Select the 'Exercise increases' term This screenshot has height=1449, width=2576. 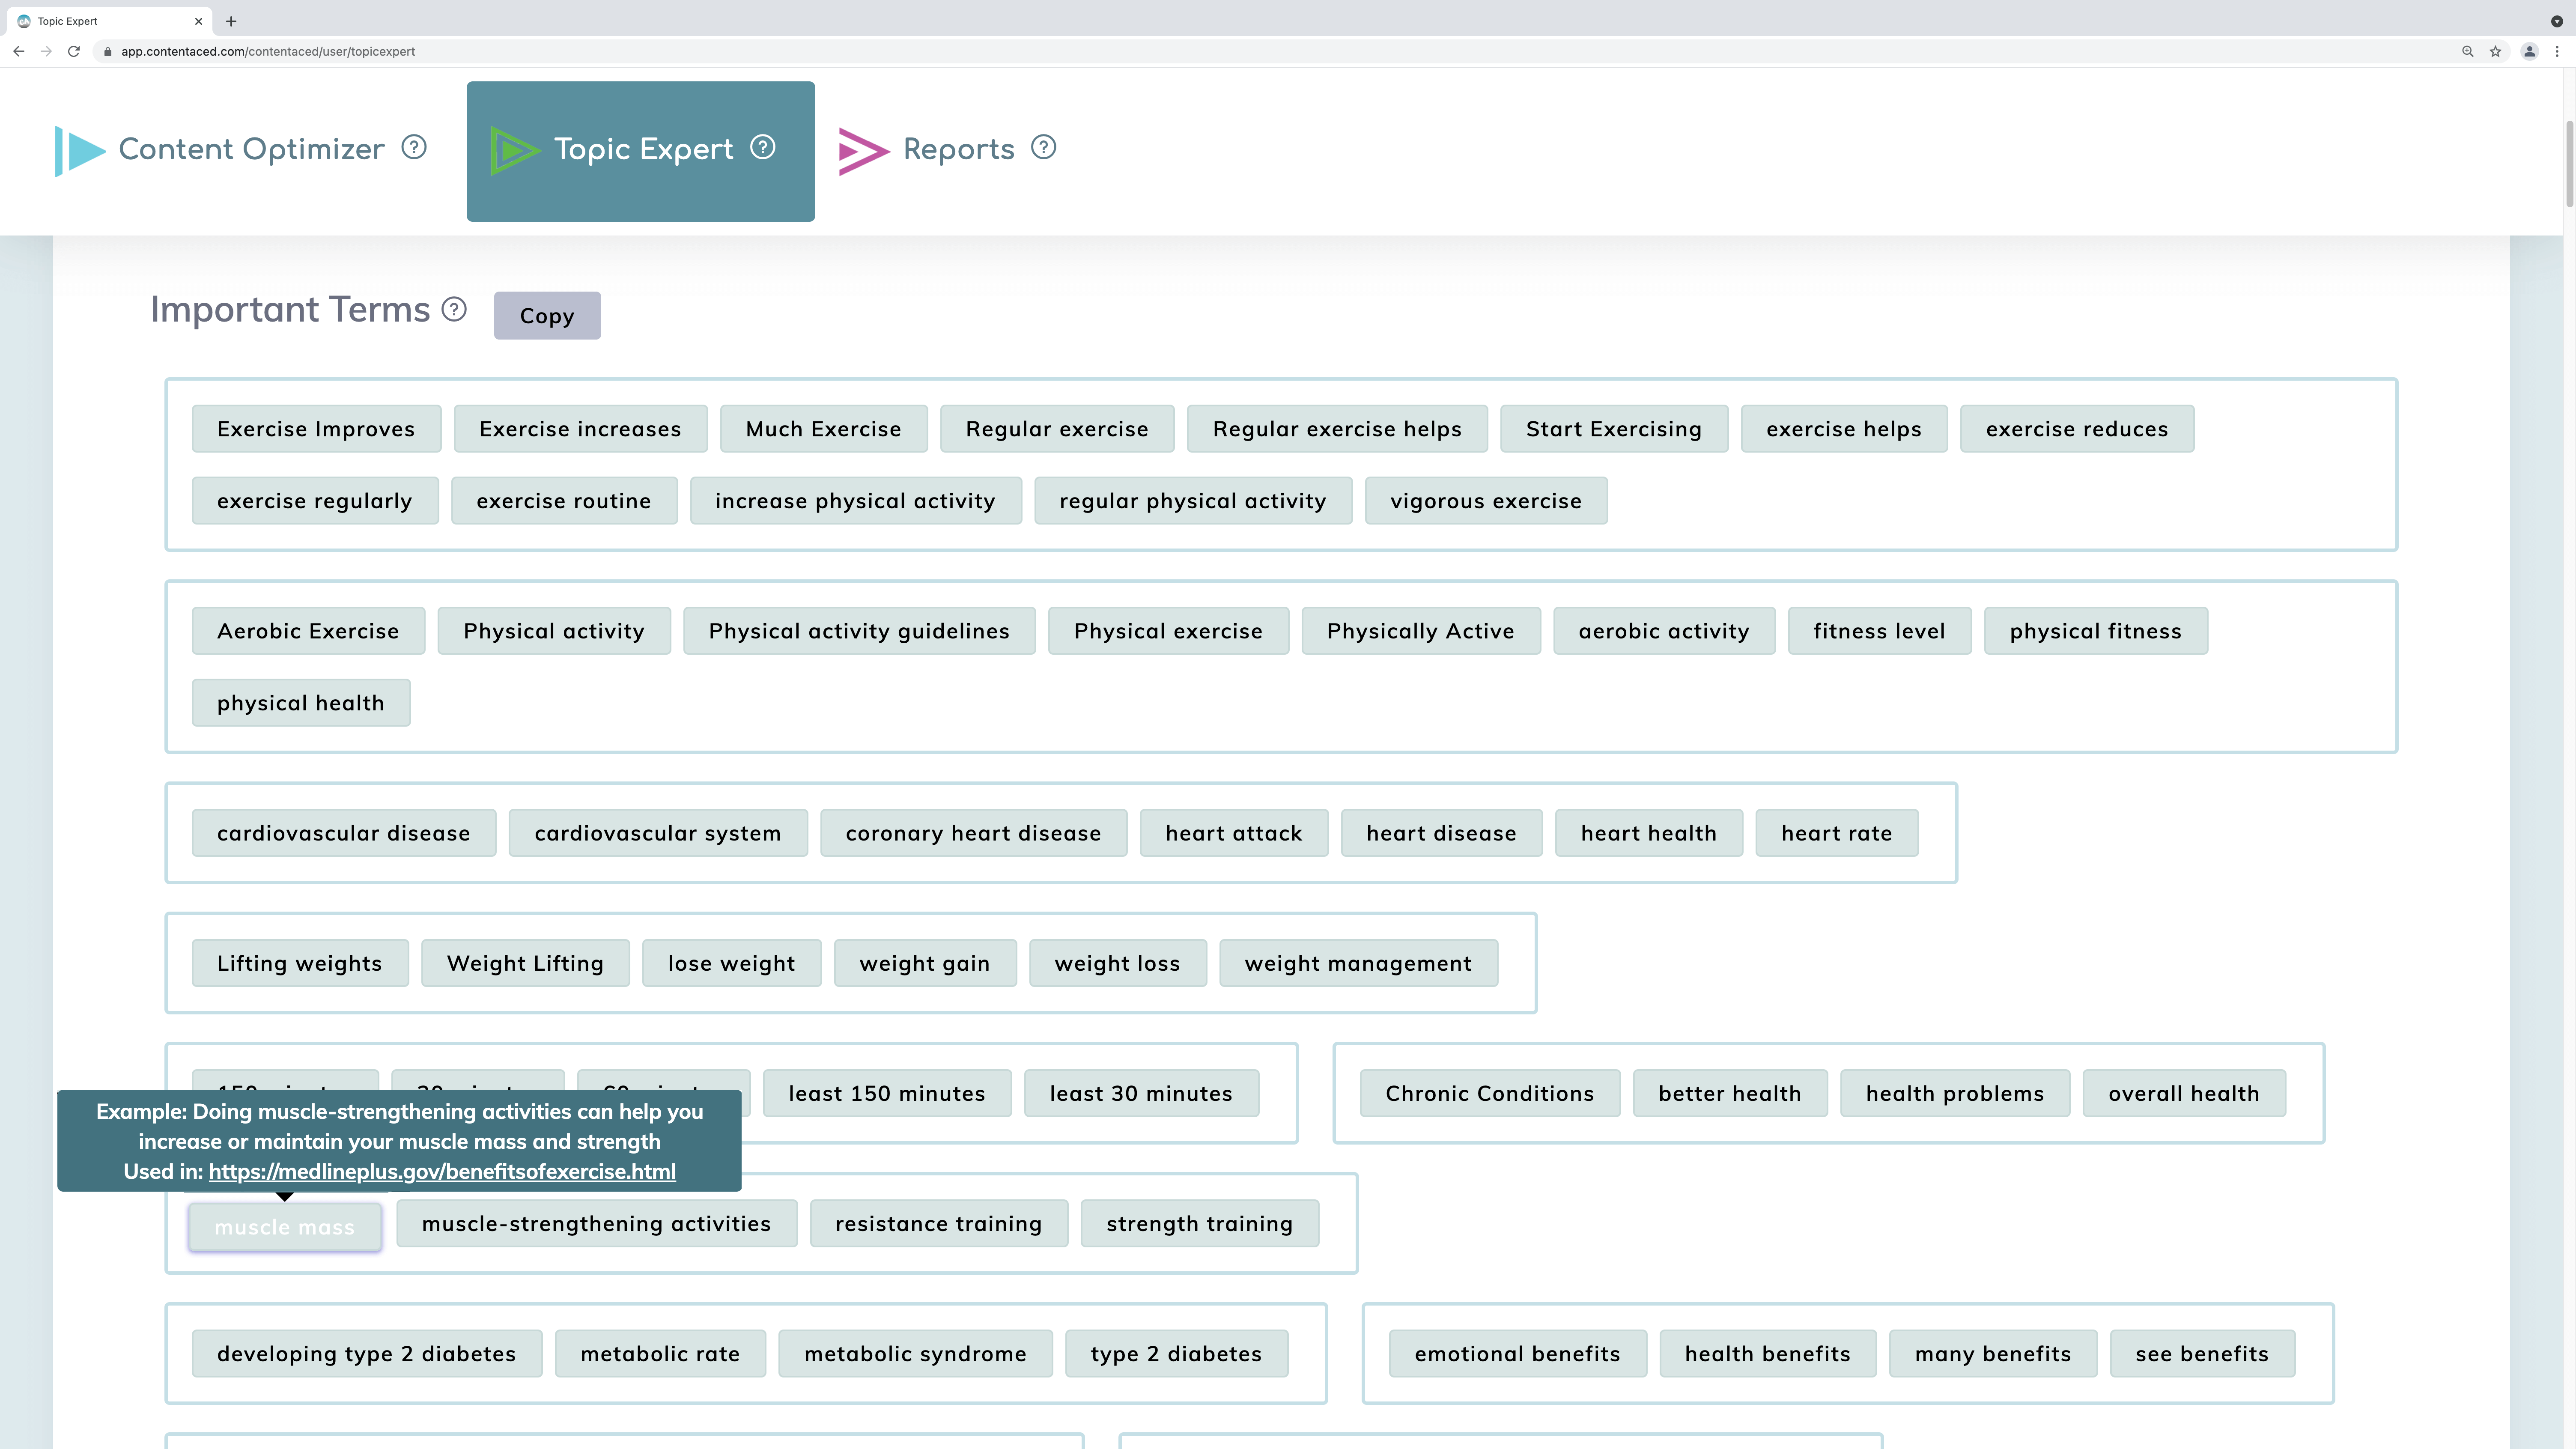pos(580,429)
